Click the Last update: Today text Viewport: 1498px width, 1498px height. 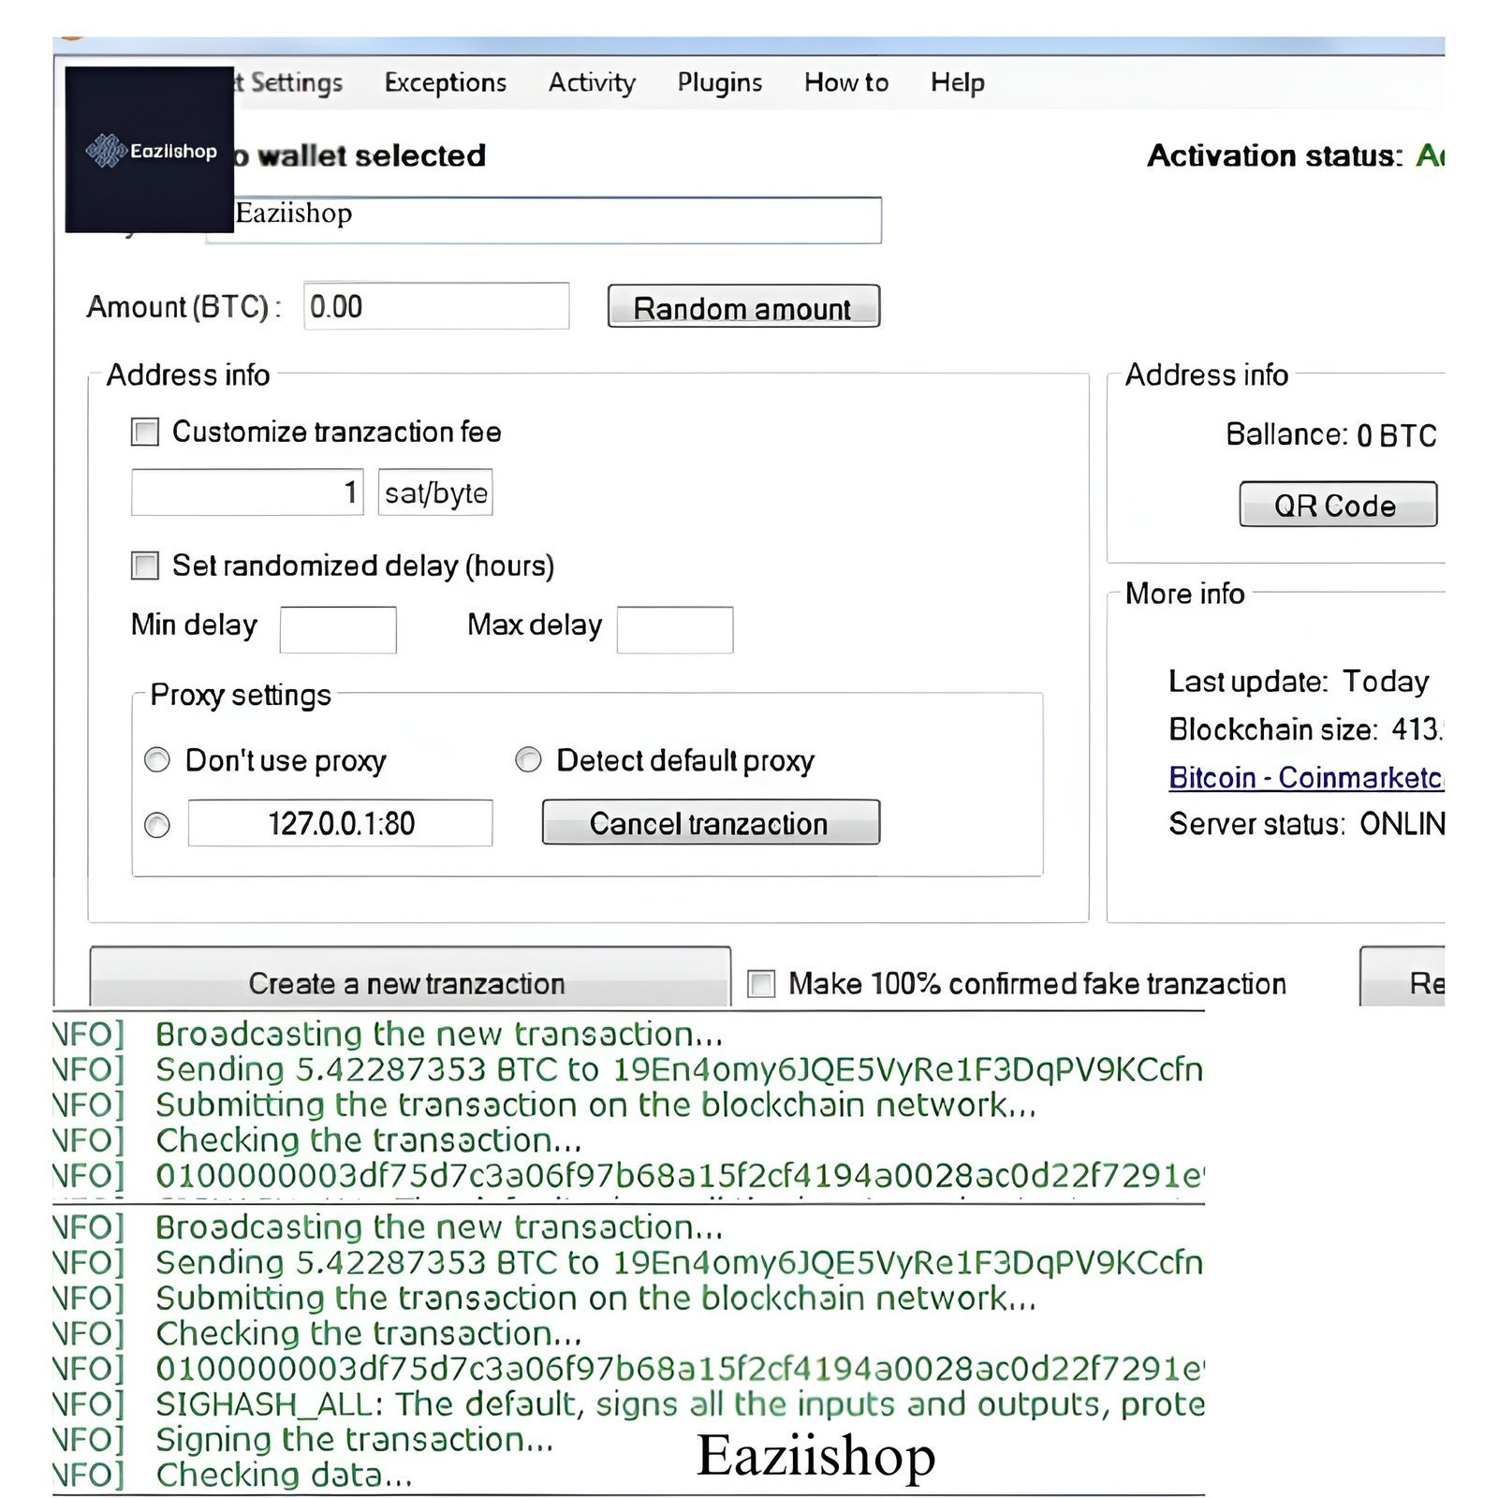(1300, 682)
